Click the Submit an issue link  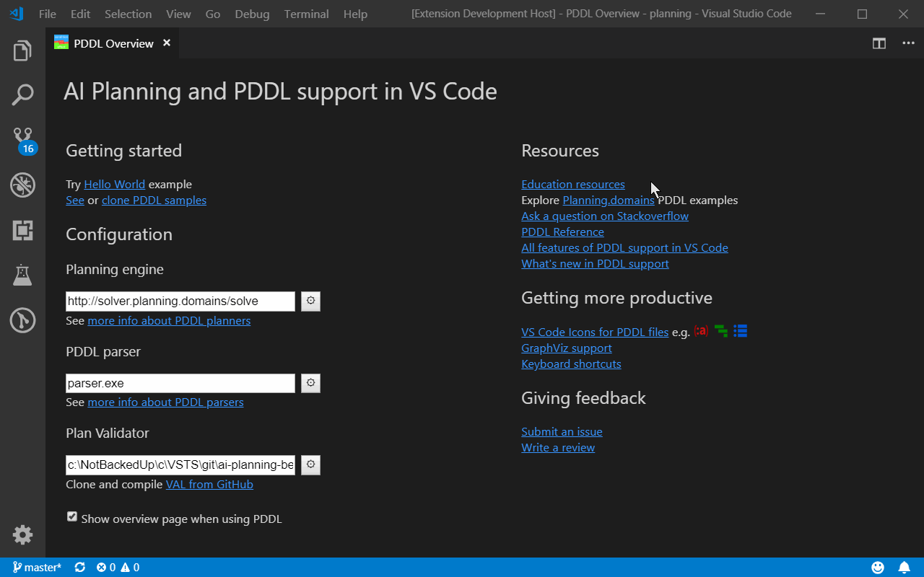pos(562,431)
